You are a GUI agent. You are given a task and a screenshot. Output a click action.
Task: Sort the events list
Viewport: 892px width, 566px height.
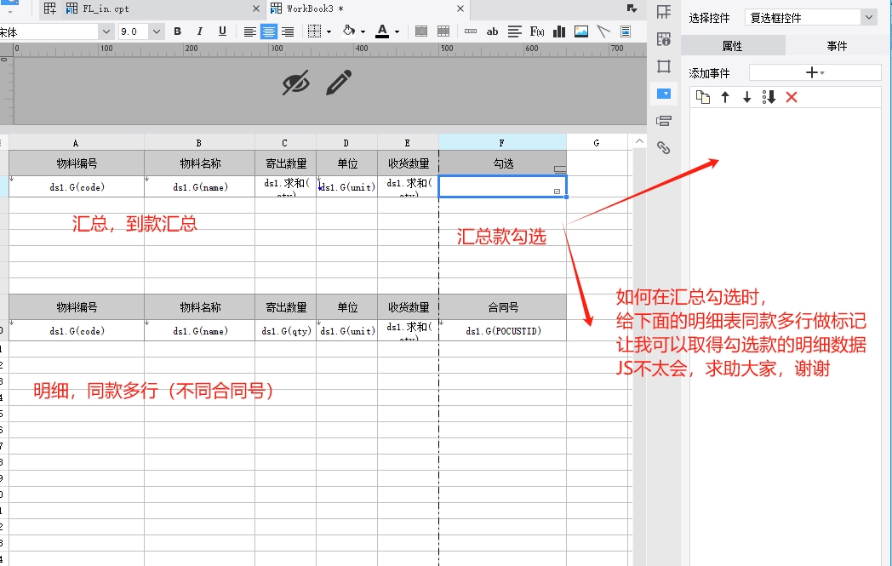pos(769,97)
